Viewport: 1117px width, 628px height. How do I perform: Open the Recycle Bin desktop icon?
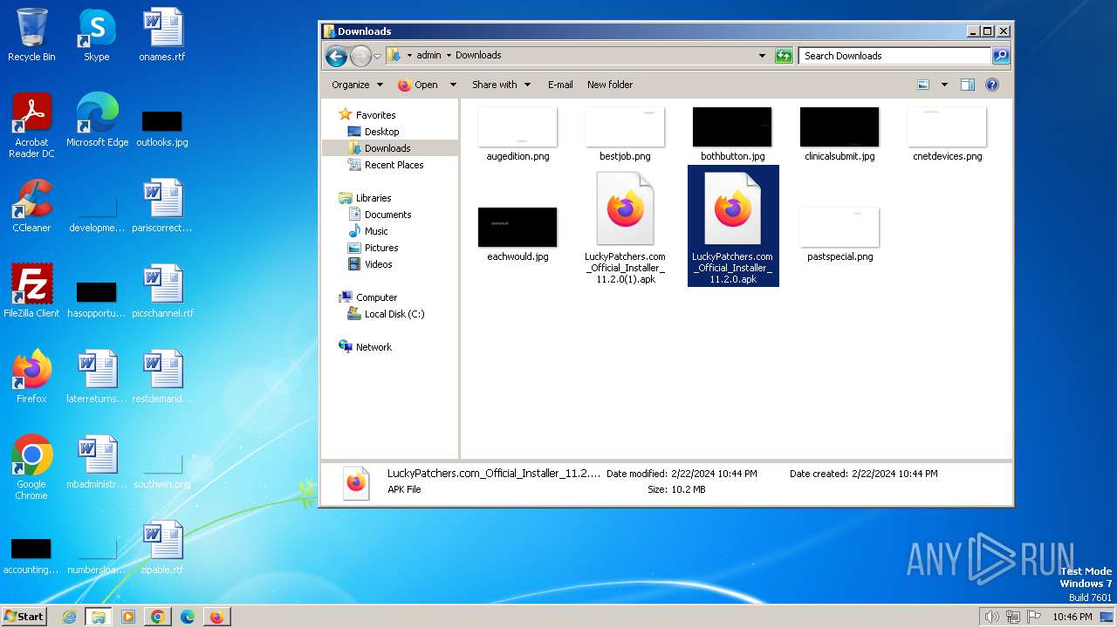31,35
